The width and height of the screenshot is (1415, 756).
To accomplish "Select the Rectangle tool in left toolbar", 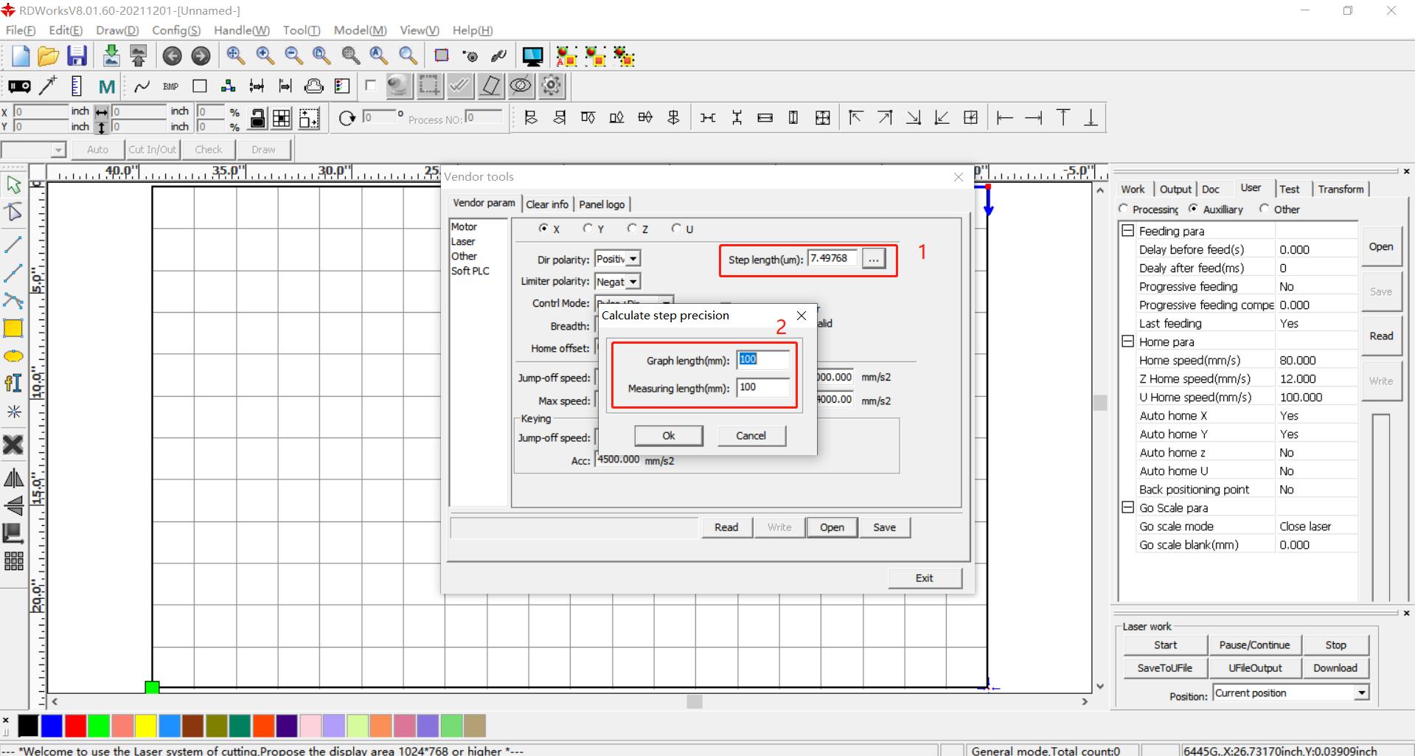I will (13, 328).
